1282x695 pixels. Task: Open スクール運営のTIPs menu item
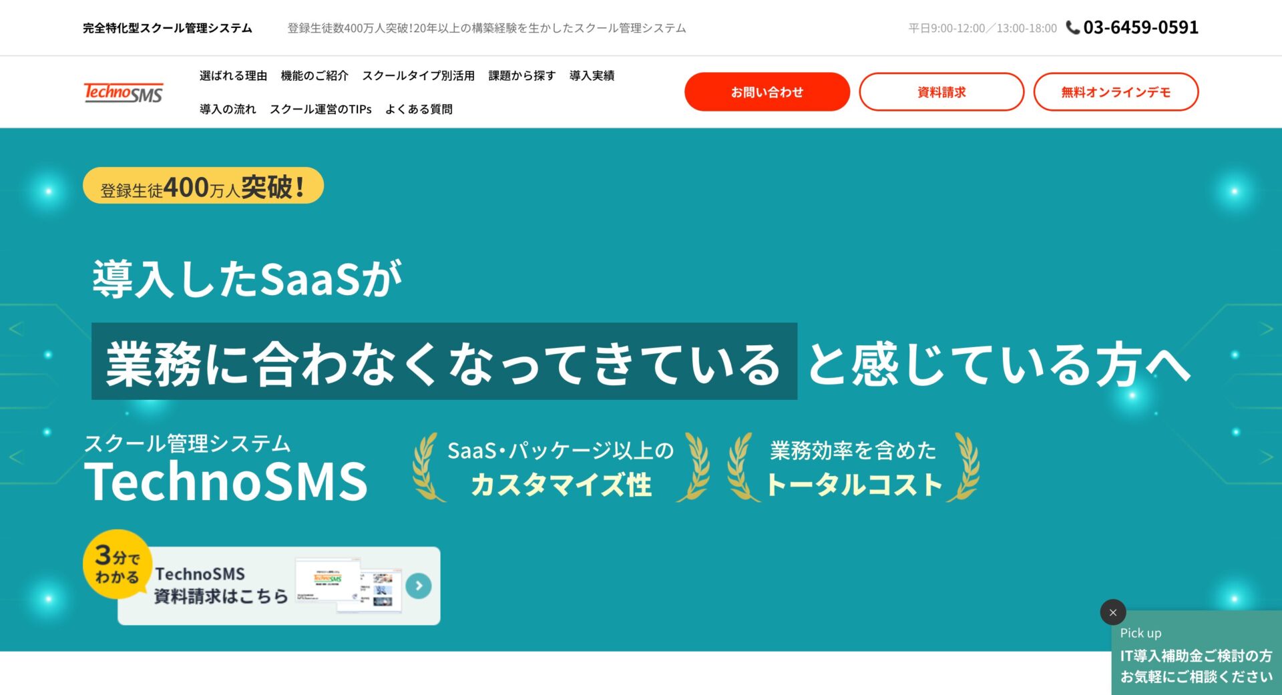320,109
